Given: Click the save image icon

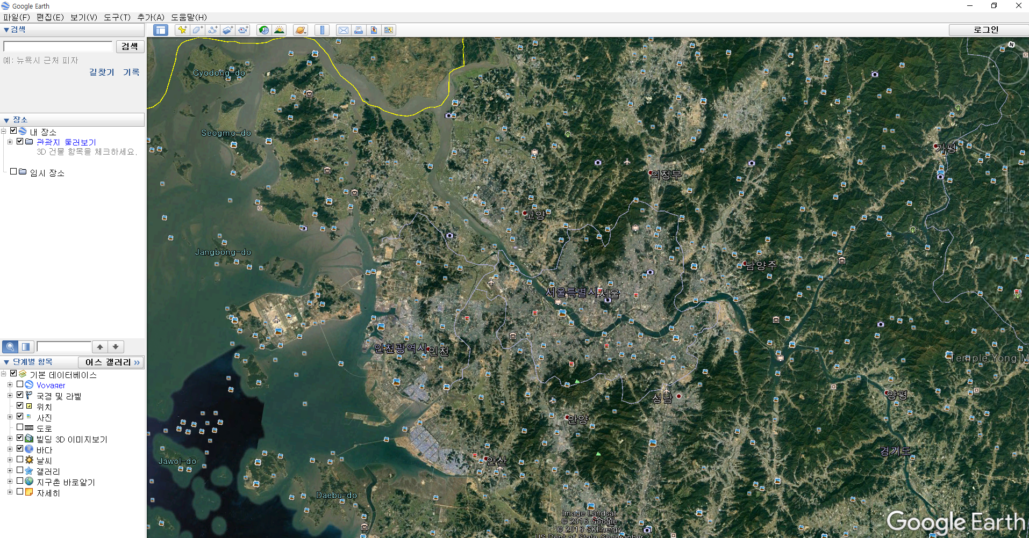Looking at the screenshot, I should pyautogui.click(x=374, y=30).
